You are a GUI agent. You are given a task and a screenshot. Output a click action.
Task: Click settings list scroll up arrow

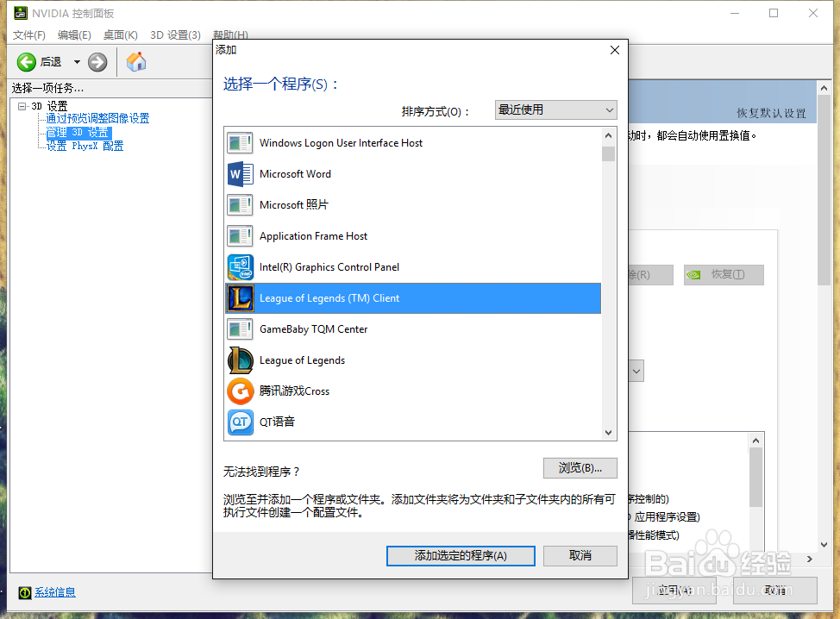click(x=755, y=441)
